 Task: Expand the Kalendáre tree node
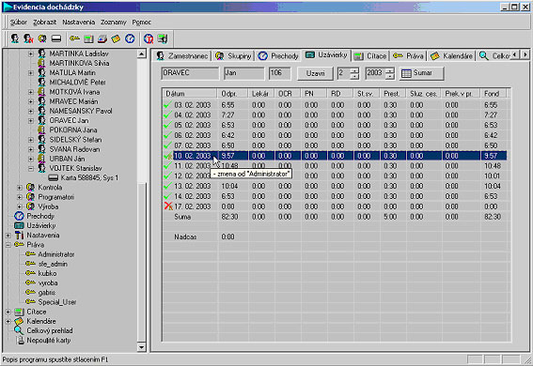pos(8,321)
